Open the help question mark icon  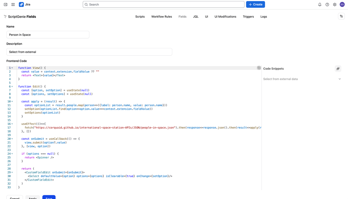[x=327, y=5]
